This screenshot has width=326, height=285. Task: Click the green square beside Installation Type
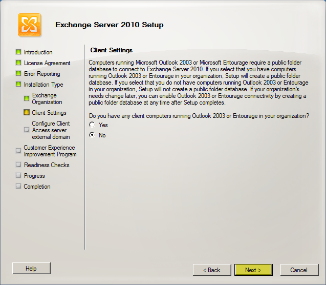[x=18, y=84]
